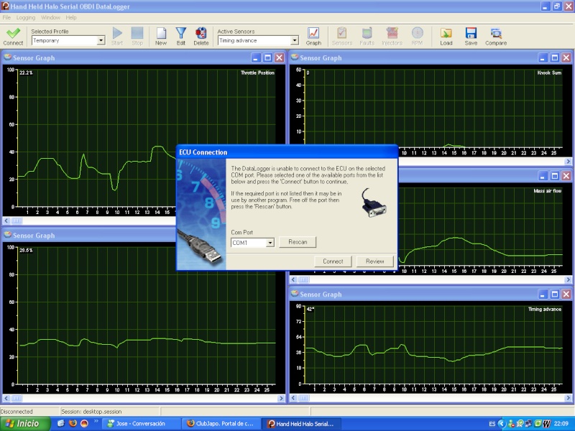Click the Connect button in ECU Connection dialog
The image size is (575, 431).
click(333, 261)
